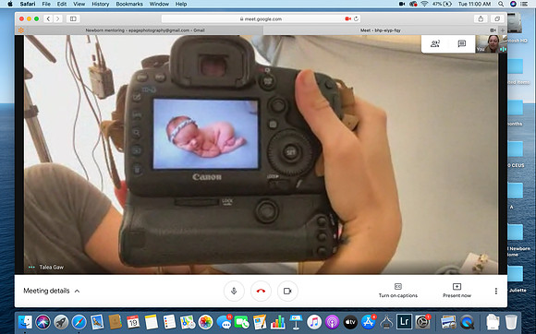Mute the microphone in the Meet call
The height and width of the screenshot is (334, 536).
click(x=234, y=291)
